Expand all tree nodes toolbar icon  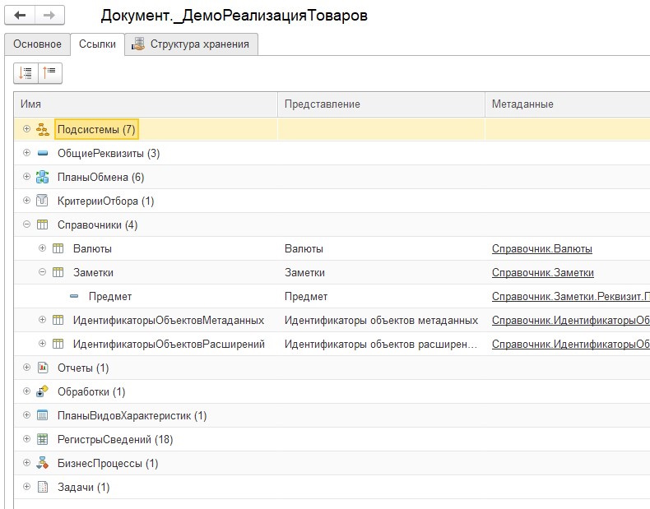tap(26, 73)
